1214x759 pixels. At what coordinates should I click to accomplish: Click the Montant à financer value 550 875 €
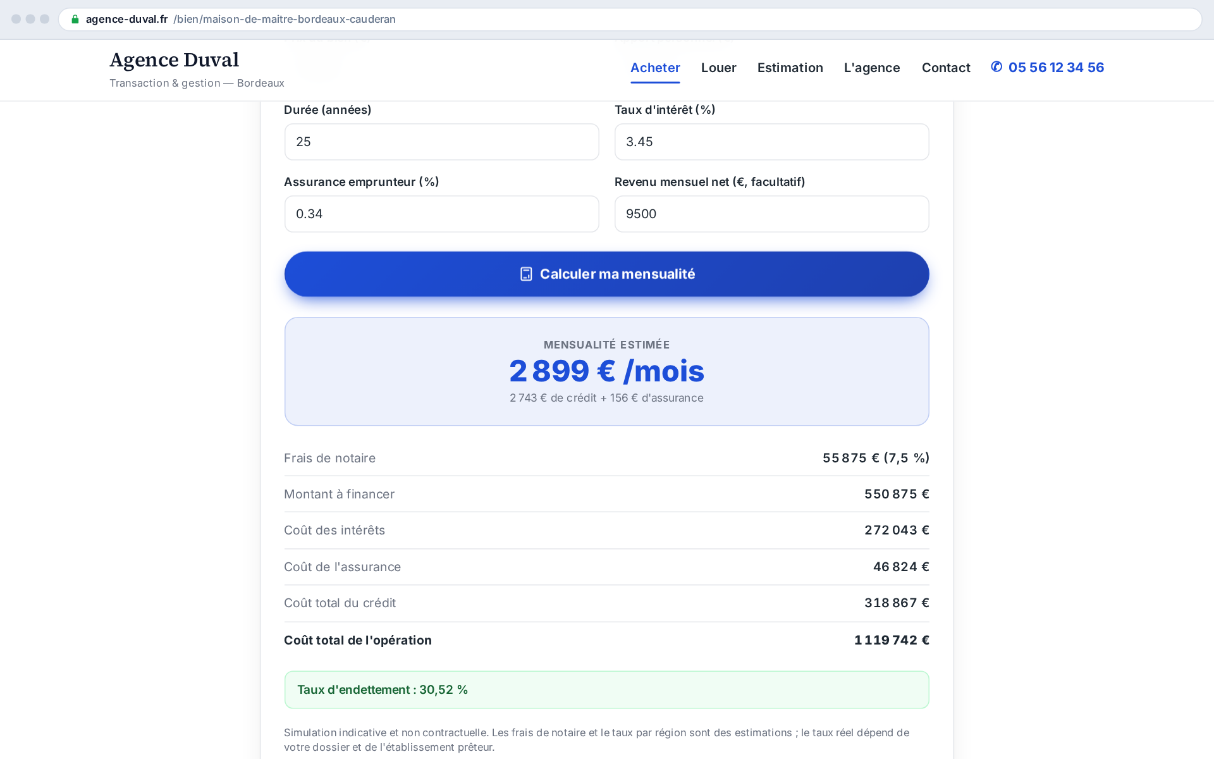(x=897, y=494)
